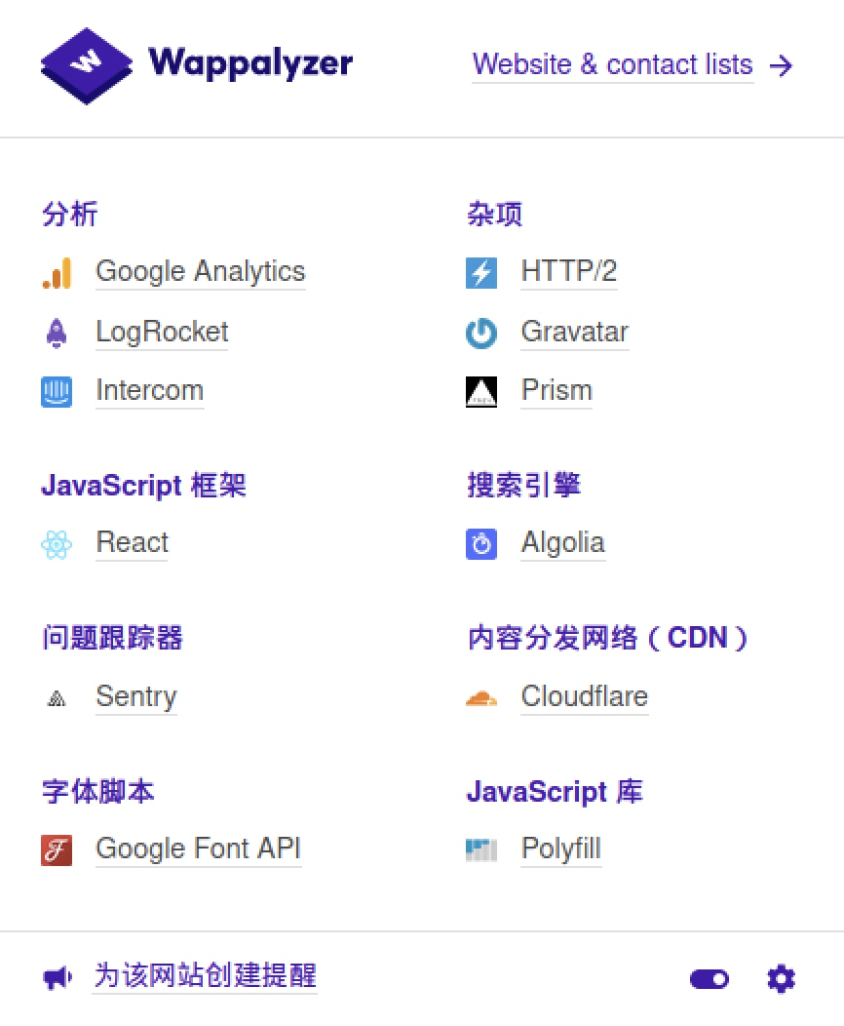Open the Prism link
The width and height of the screenshot is (844, 1026).
tap(556, 391)
